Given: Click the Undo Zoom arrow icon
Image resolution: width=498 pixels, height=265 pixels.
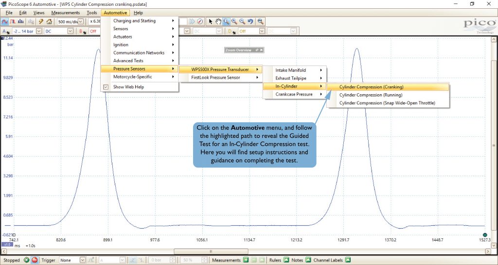Looking at the screenshot, I should pyautogui.click(x=250, y=21).
